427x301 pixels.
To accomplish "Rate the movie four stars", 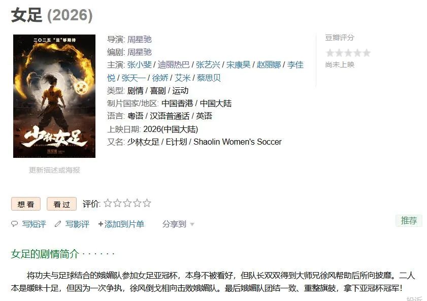I will [x=137, y=203].
